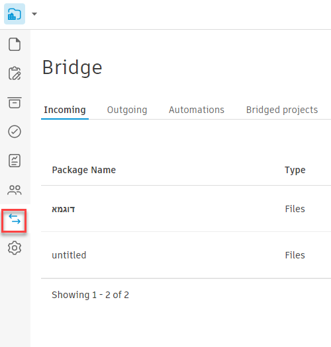Select the Transmittals archive box icon

pyautogui.click(x=15, y=102)
